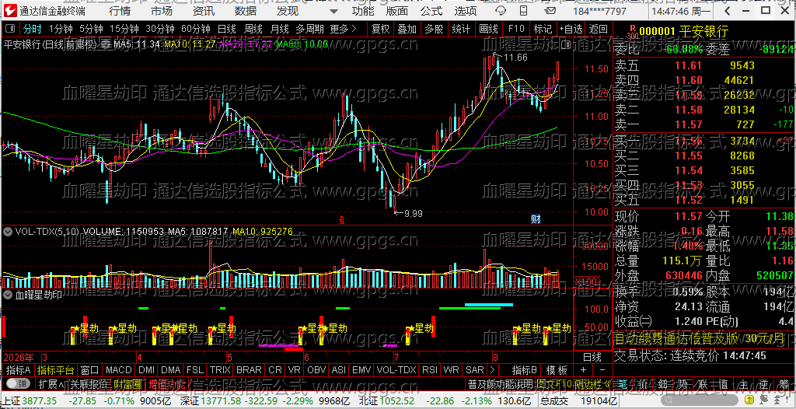This screenshot has width=796, height=409.
Task: Open the 市场 menu
Action: click(x=162, y=11)
